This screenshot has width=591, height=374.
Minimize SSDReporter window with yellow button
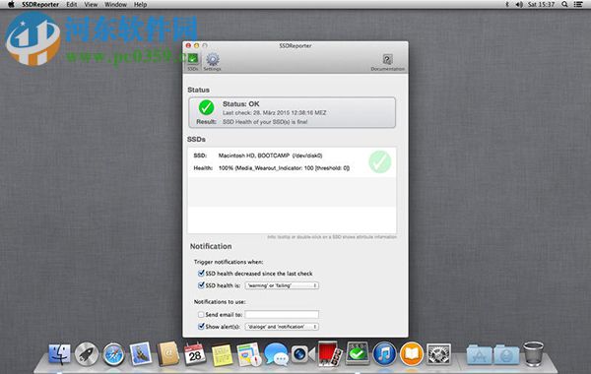(x=196, y=45)
